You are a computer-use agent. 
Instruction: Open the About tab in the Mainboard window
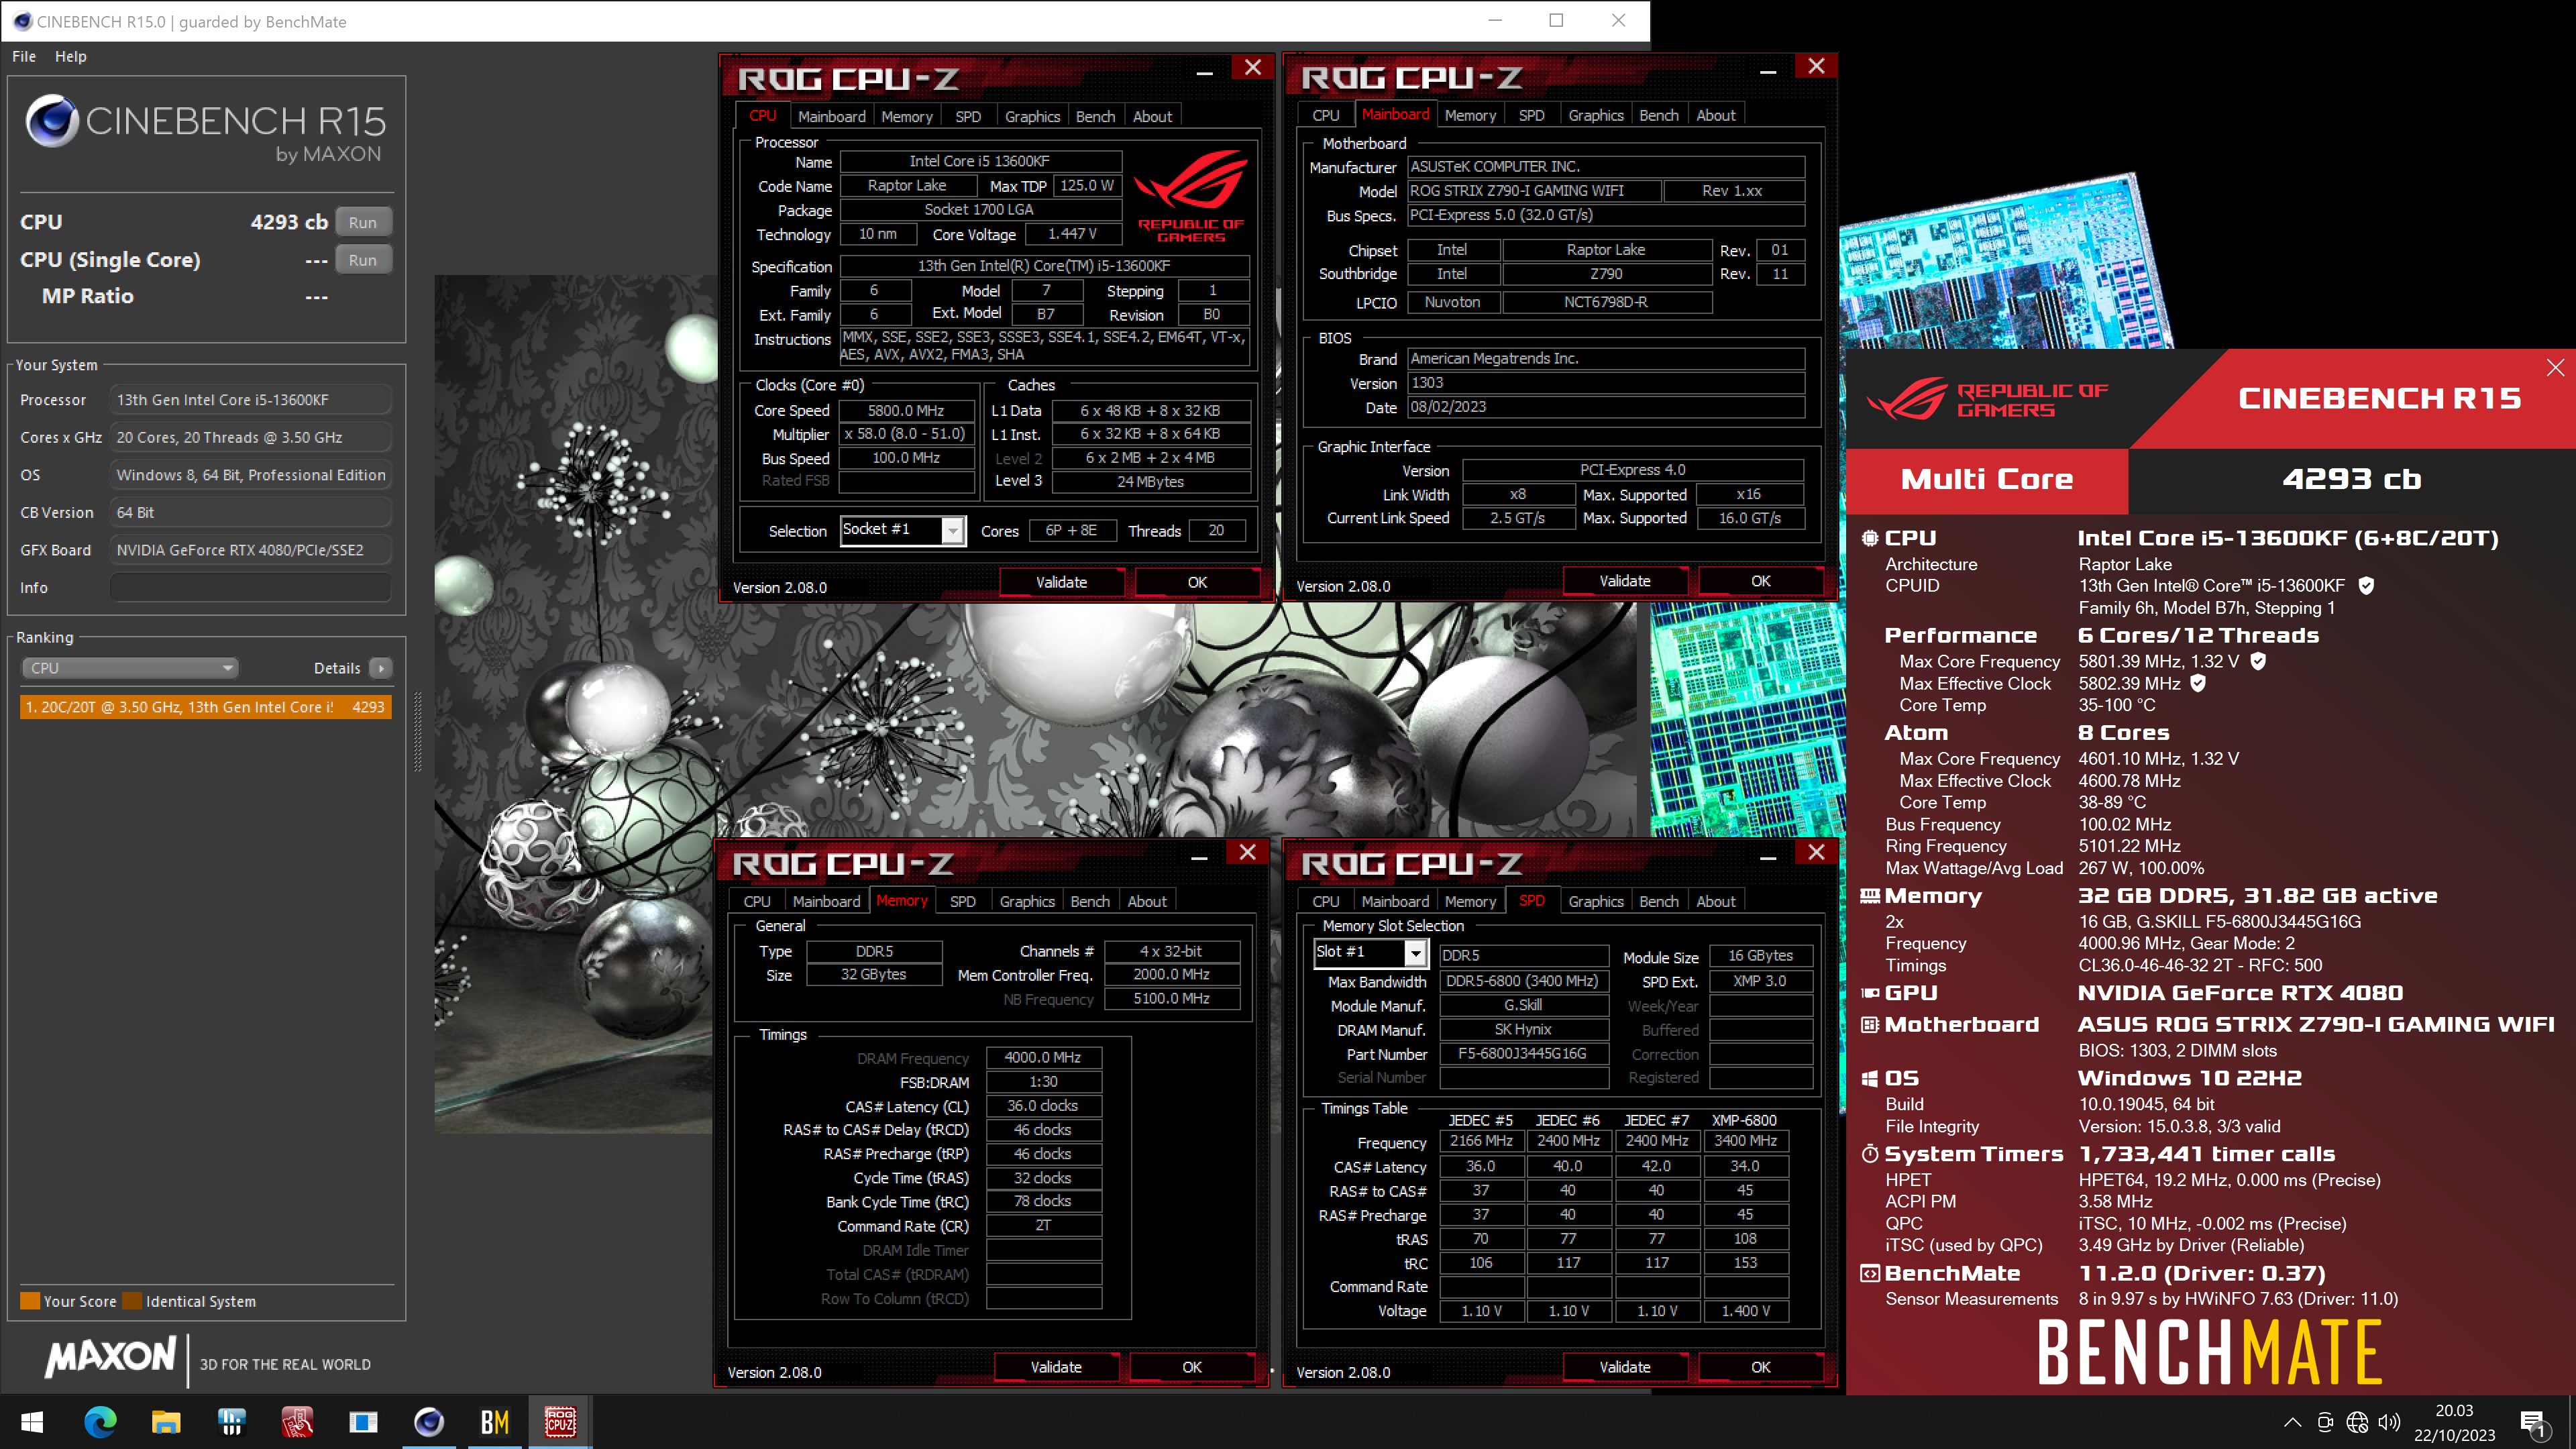[1715, 115]
